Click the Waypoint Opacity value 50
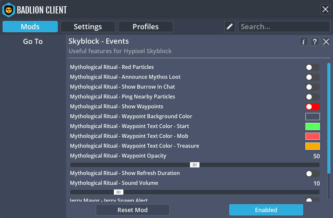The width and height of the screenshot is (333, 218). click(317, 156)
